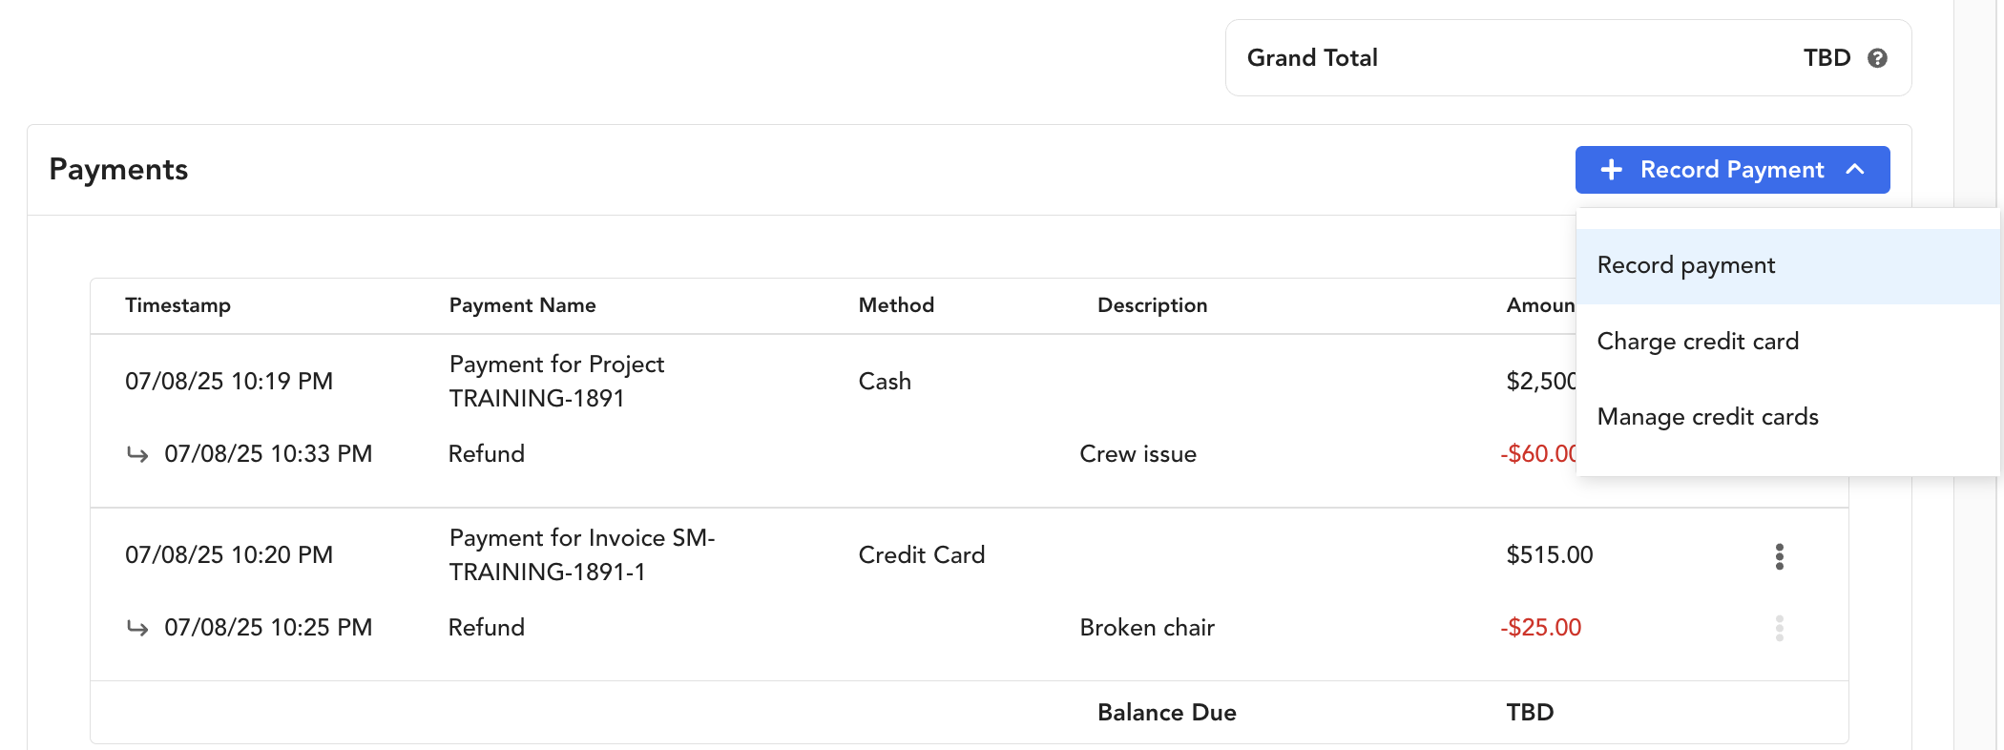Open three-dot menu for Broken chair refund

click(1779, 628)
